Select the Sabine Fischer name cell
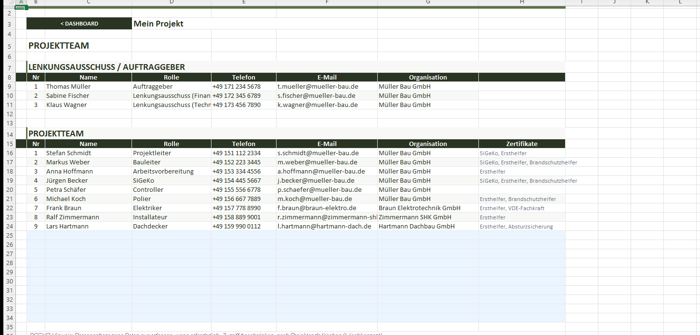700x335 pixels. click(x=68, y=96)
